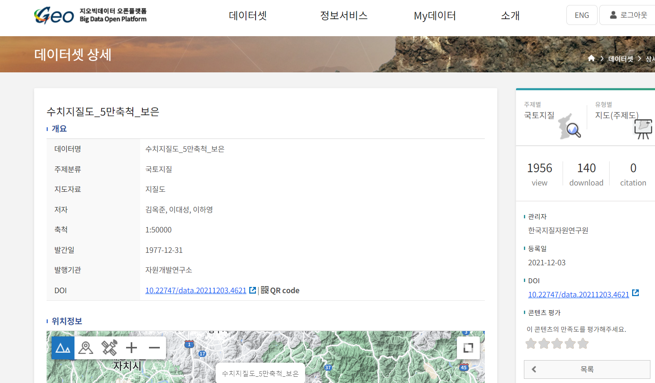Rate content with the first star
This screenshot has height=383, width=655.
(x=531, y=343)
